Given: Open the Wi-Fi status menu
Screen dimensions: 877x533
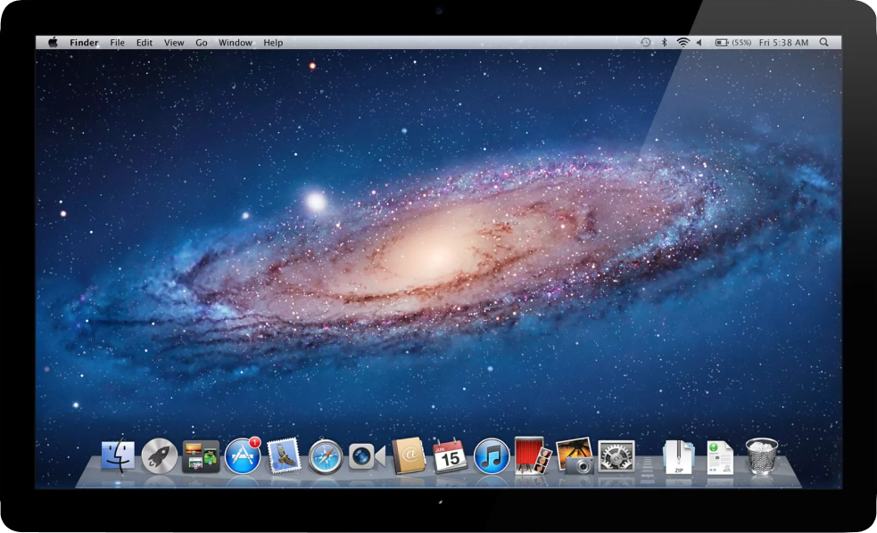Looking at the screenshot, I should pos(683,43).
